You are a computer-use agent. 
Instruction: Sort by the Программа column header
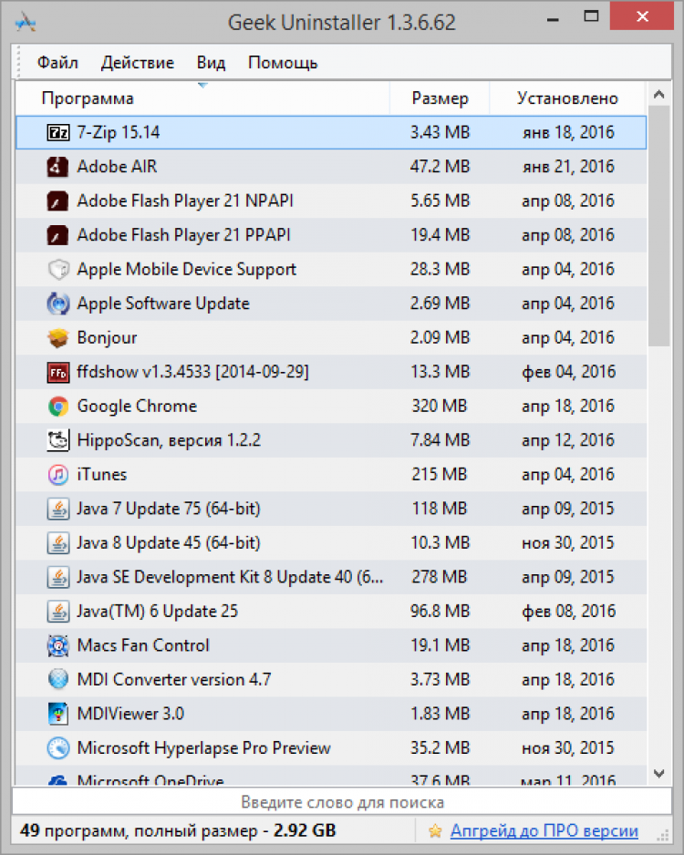tap(202, 98)
